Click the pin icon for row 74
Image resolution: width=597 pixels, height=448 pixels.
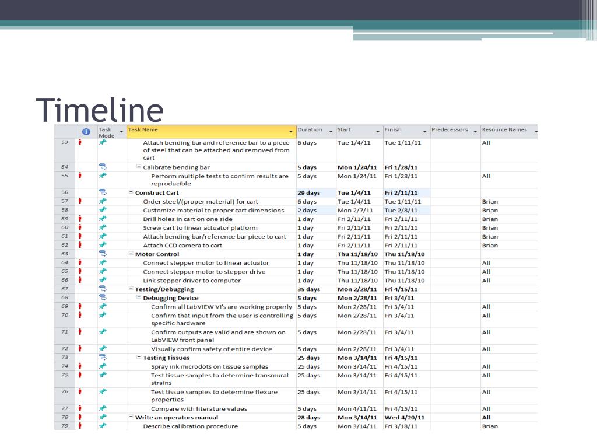coord(103,366)
